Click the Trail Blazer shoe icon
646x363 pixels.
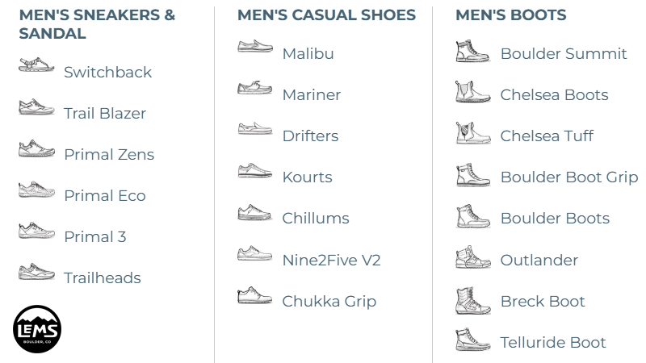(x=36, y=106)
